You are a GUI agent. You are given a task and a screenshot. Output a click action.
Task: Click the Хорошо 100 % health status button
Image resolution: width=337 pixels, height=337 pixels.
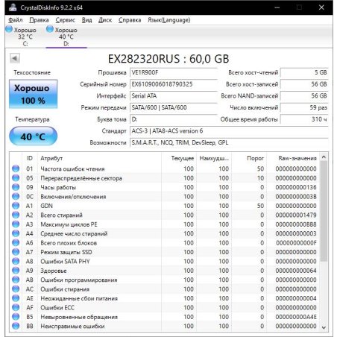(34, 94)
